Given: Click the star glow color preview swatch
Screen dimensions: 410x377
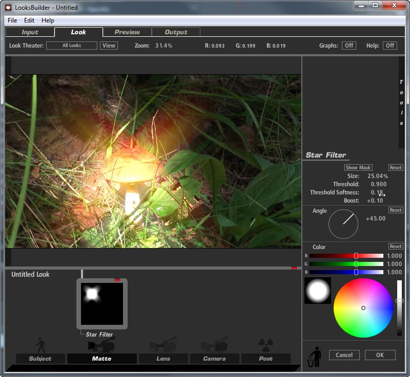Looking at the screenshot, I should click(x=318, y=291).
